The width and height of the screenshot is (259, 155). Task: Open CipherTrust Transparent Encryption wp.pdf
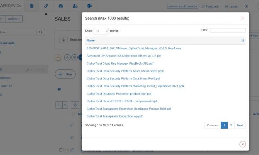(x=114, y=116)
